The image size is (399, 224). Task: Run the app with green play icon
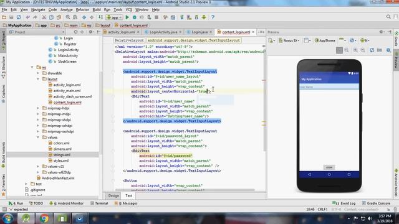pos(127,17)
